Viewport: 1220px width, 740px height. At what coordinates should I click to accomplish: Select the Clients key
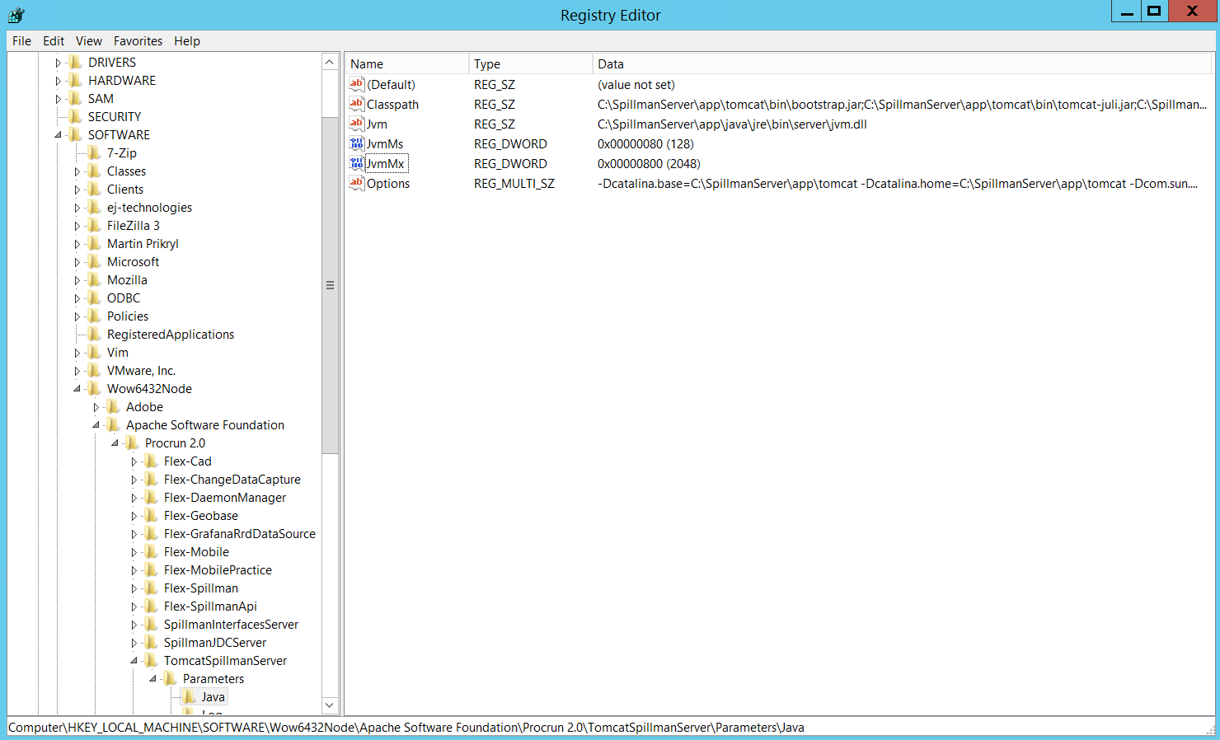(x=125, y=190)
